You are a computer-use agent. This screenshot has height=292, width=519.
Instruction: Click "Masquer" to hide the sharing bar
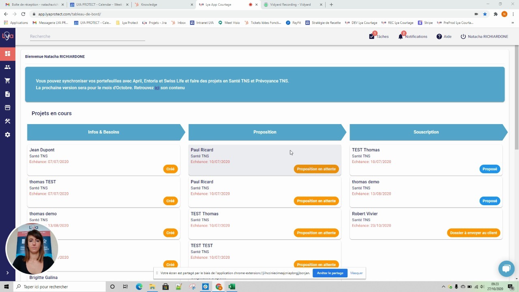(356, 273)
